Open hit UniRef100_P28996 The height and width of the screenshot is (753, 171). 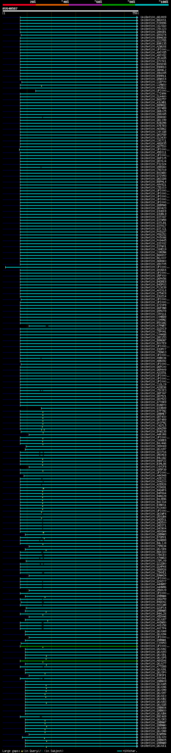(x=153, y=23)
